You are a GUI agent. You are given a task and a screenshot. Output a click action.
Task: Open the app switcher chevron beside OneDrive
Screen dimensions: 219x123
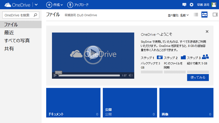point(36,5)
